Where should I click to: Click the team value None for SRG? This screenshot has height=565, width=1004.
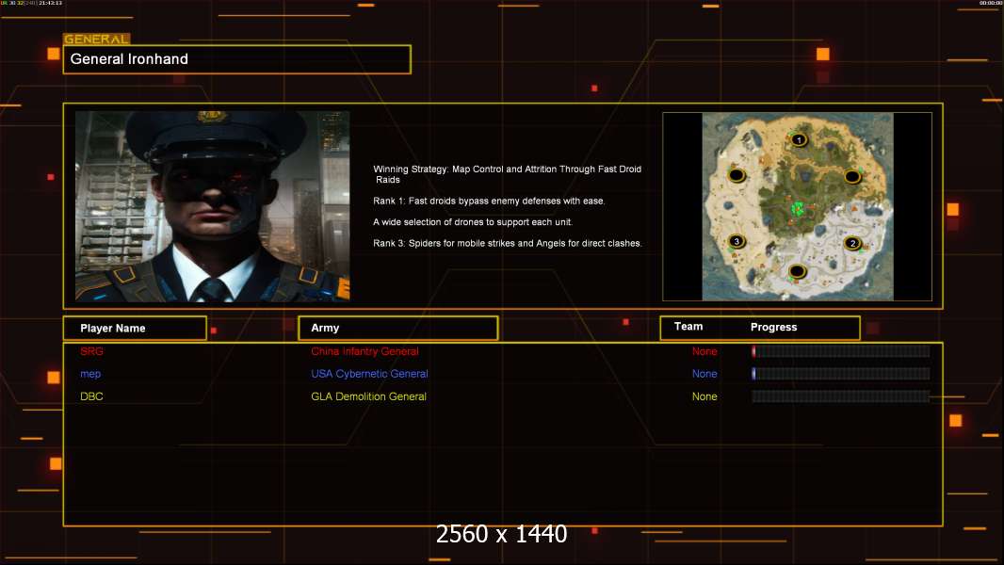[704, 351]
